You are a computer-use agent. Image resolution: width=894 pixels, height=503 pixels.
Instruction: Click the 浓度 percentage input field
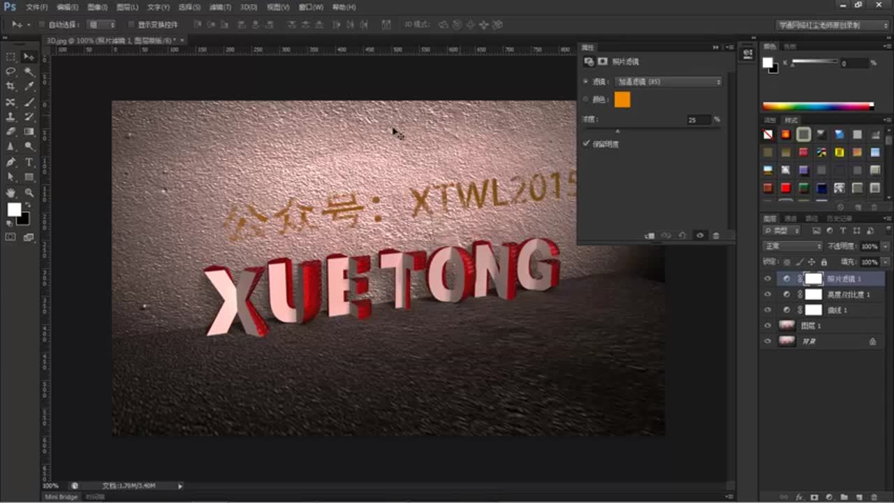coord(697,120)
